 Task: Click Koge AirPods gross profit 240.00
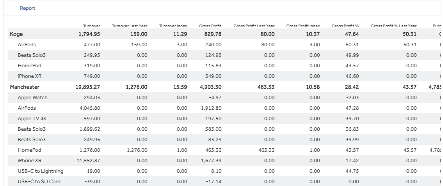click(213, 44)
